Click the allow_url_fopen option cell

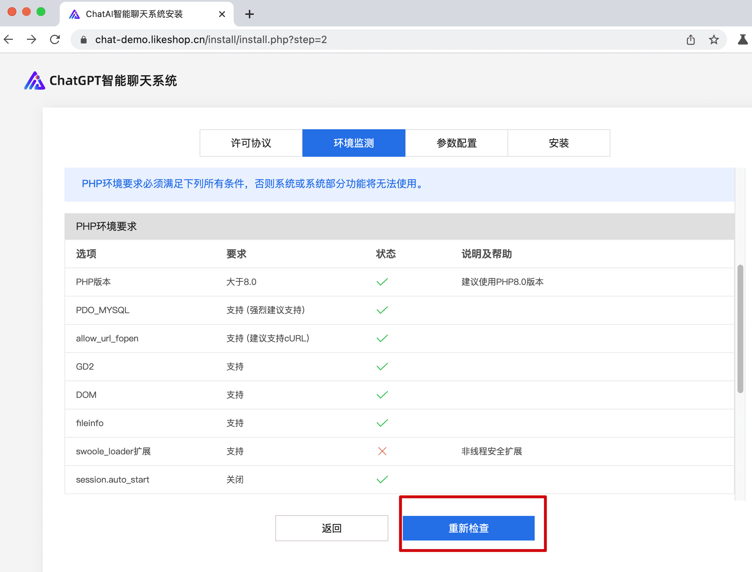[x=107, y=338]
